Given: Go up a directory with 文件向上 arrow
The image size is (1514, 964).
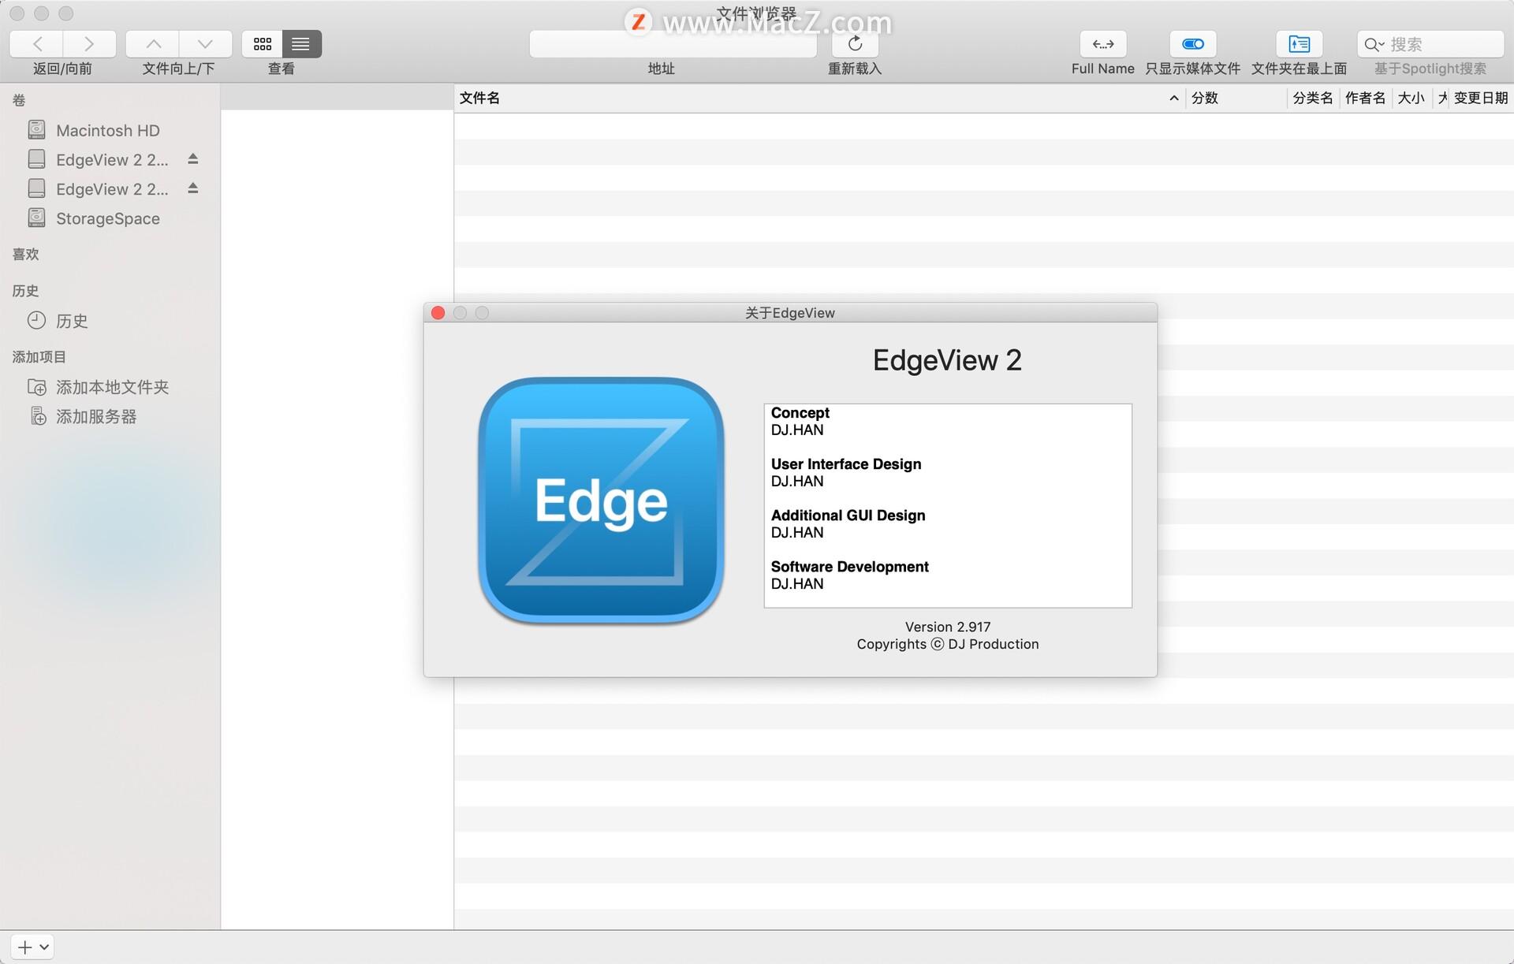Looking at the screenshot, I should (154, 43).
